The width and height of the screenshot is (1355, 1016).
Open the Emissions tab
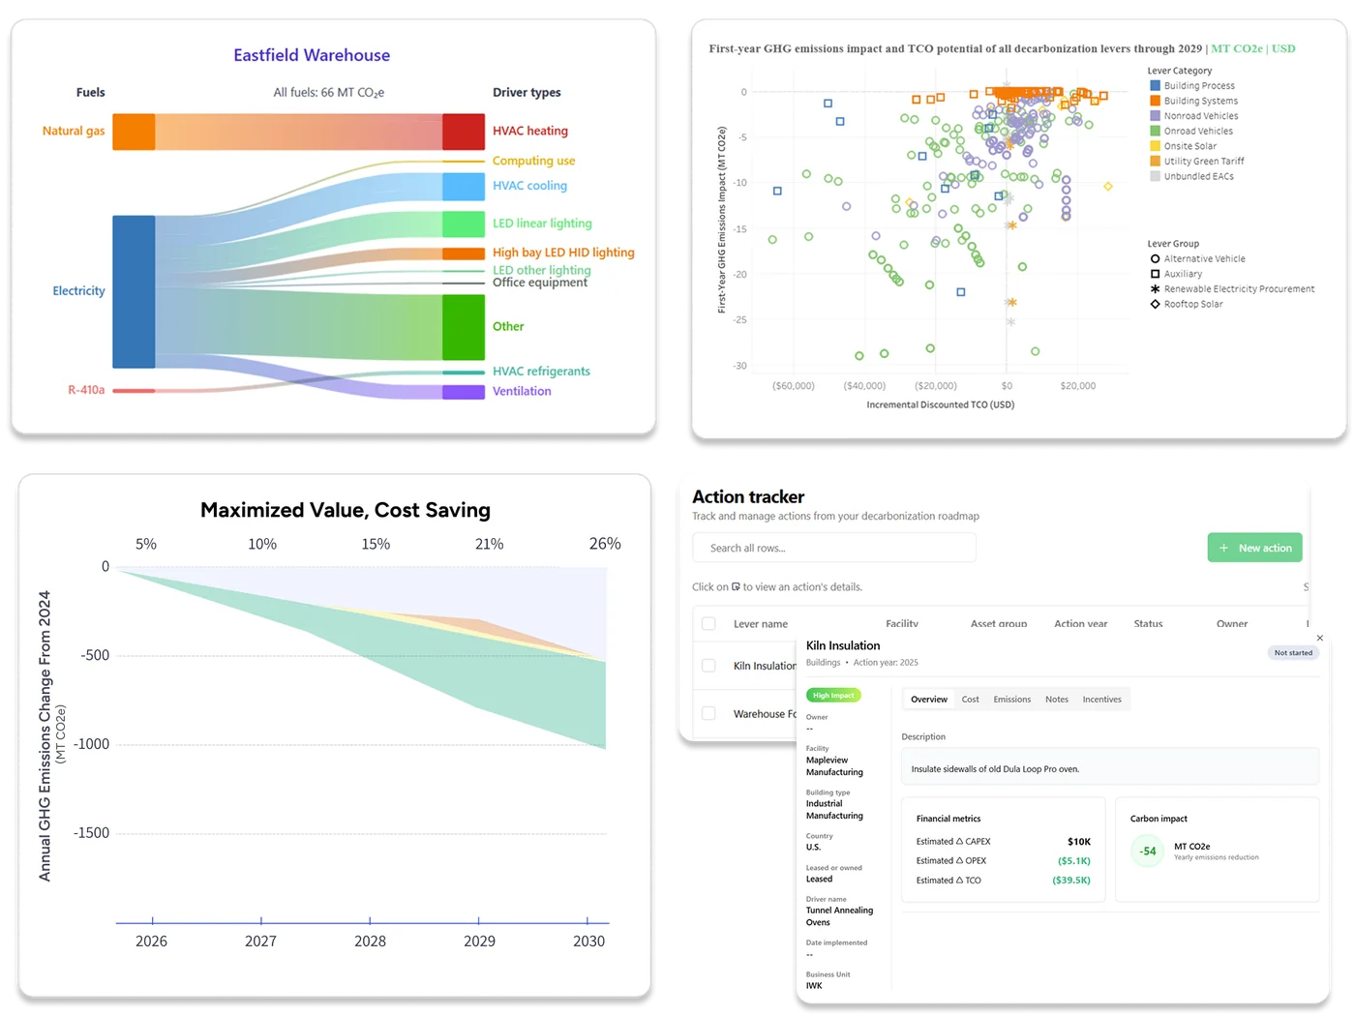coord(1011,699)
